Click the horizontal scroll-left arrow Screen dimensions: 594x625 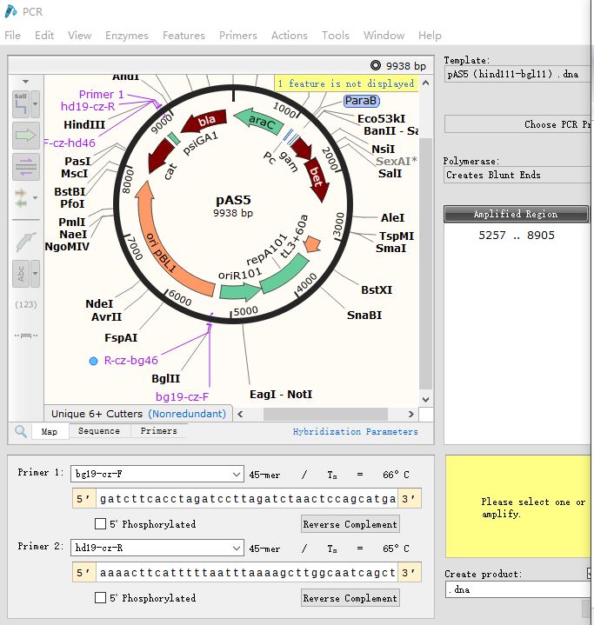coord(240,414)
